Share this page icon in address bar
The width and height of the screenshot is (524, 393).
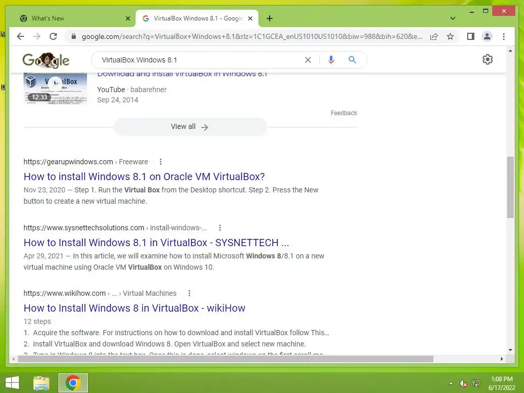434,36
